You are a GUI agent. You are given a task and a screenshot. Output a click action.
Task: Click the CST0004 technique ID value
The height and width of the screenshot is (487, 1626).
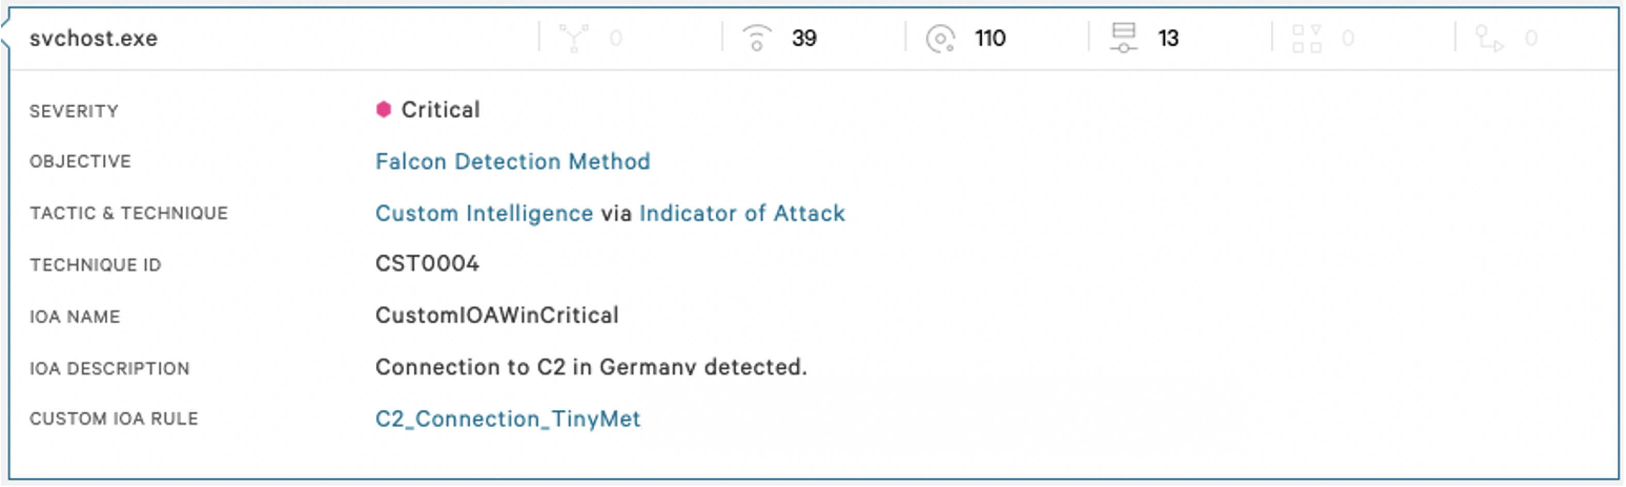tap(427, 263)
